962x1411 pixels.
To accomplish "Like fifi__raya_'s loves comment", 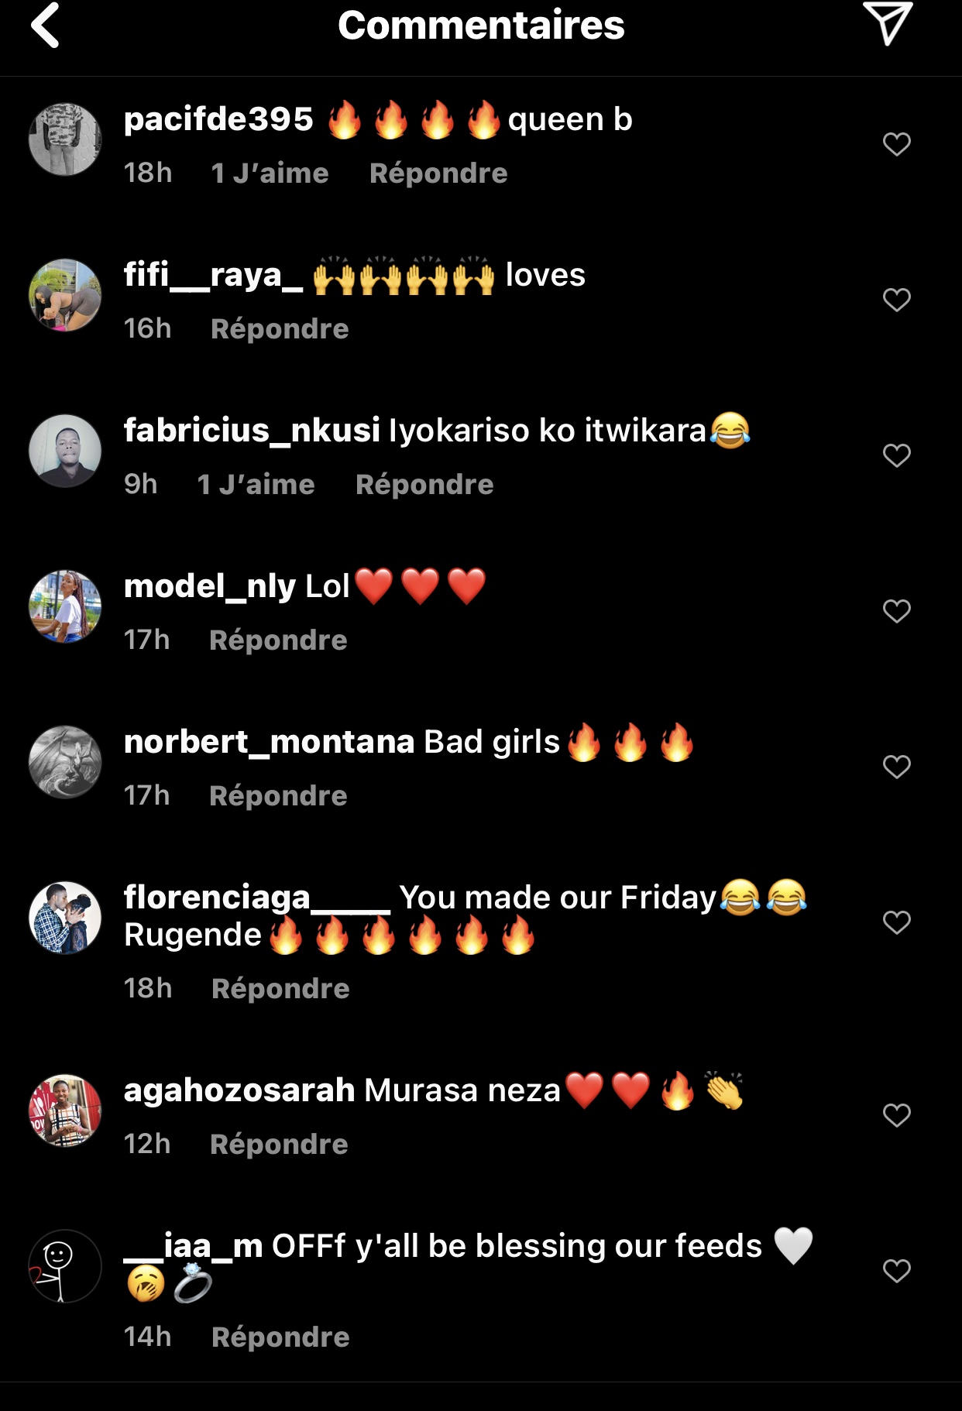I will [x=897, y=300].
